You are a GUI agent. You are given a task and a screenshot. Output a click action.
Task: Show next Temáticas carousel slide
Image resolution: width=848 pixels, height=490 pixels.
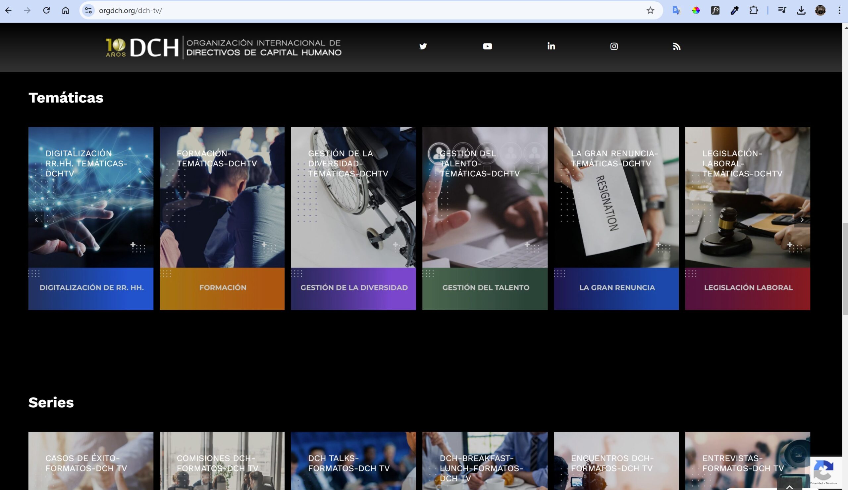802,220
